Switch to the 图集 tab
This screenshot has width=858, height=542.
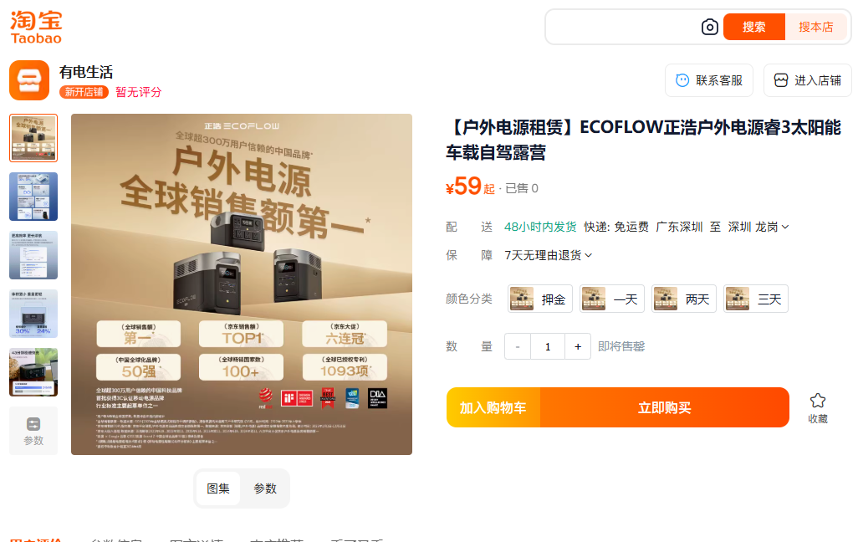[x=217, y=488]
